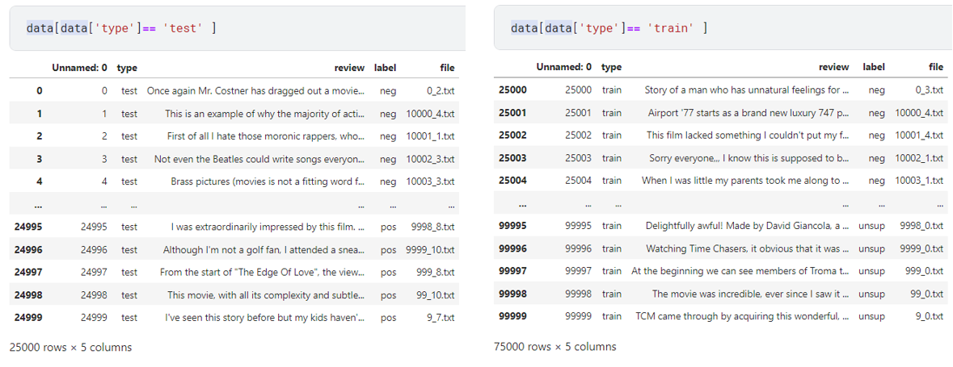Select review 'This film lacked something I couldn't put'
The width and height of the screenshot is (953, 367).
[748, 136]
